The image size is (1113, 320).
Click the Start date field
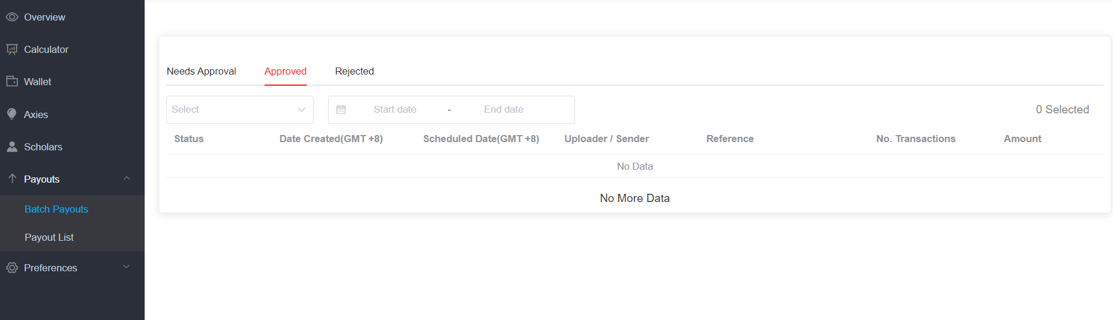point(395,110)
